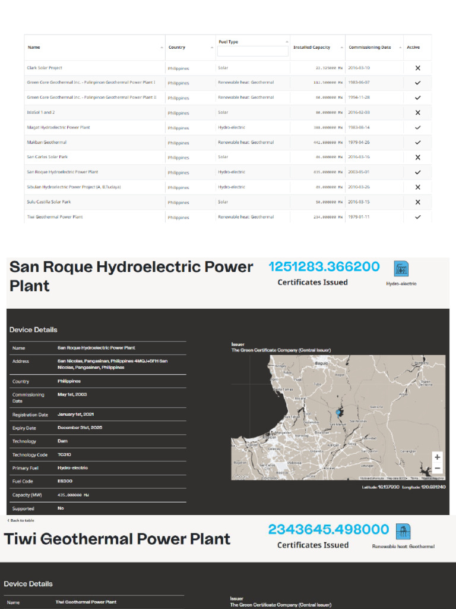Click the Hydro-electric cell in the Magat row
456x609 pixels.
232,127
